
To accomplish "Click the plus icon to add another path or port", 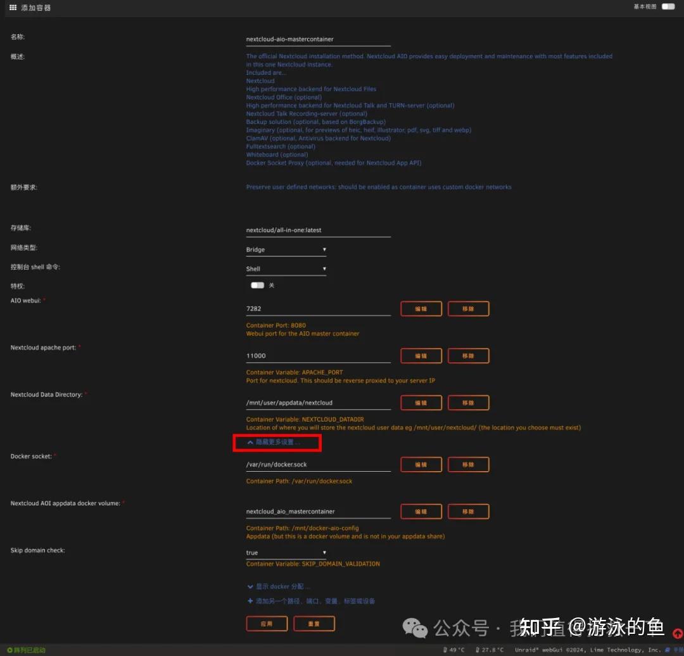I will (250, 600).
